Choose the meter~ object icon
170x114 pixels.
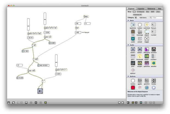click(x=147, y=56)
